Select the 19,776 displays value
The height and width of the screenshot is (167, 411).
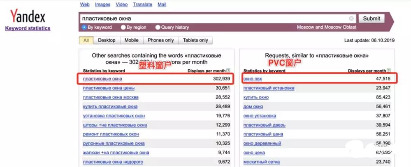point(222,116)
